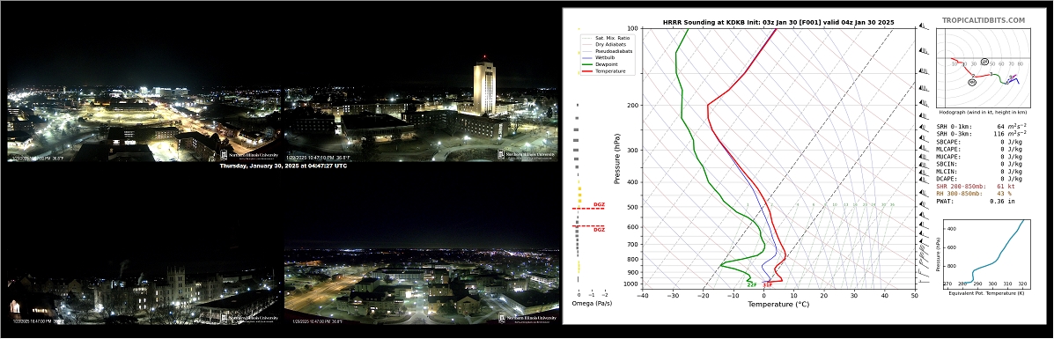The height and width of the screenshot is (339, 1054).
Task: Click the NIU logo on bottom-right webcam
Action: pos(527,318)
